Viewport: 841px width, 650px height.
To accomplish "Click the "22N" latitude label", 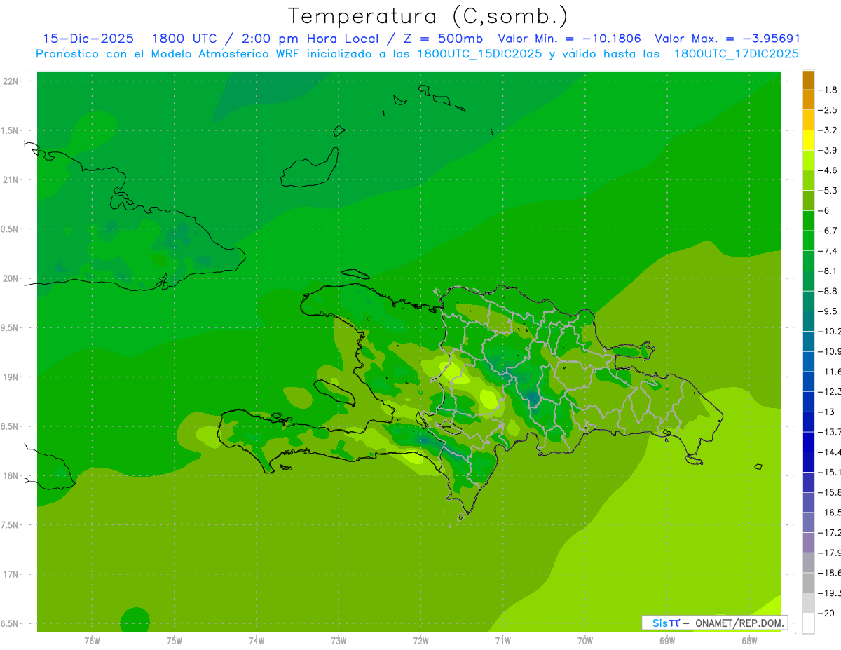I will pyautogui.click(x=12, y=81).
